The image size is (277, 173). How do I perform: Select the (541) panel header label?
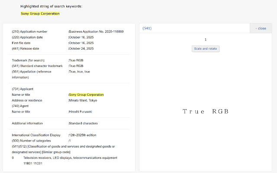pyautogui.click(x=147, y=28)
